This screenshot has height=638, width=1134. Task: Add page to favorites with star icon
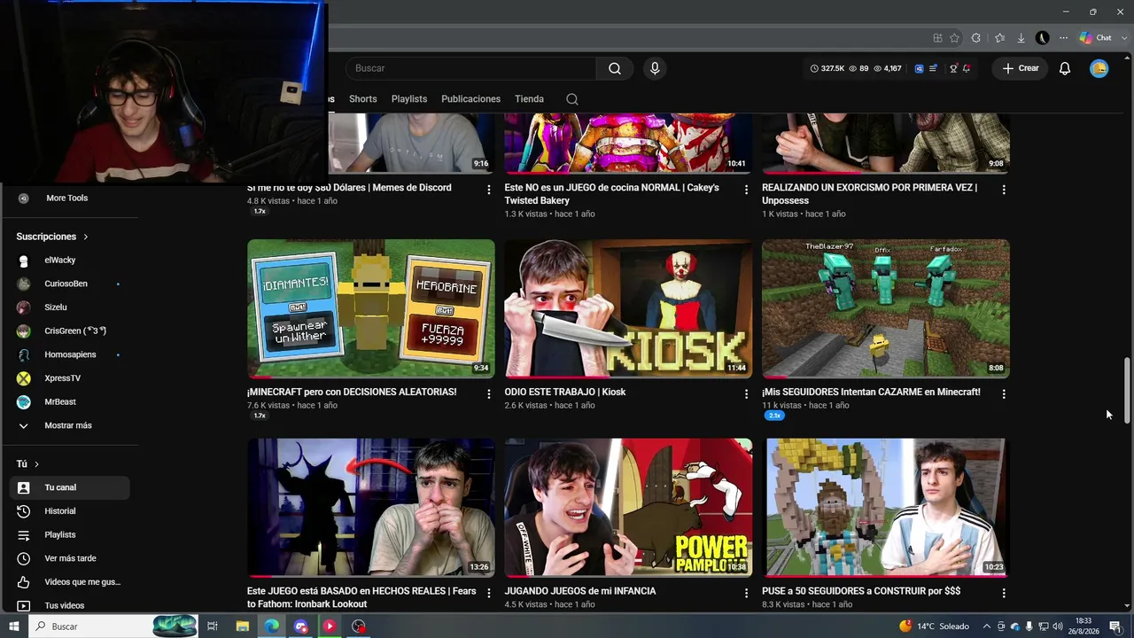[954, 38]
